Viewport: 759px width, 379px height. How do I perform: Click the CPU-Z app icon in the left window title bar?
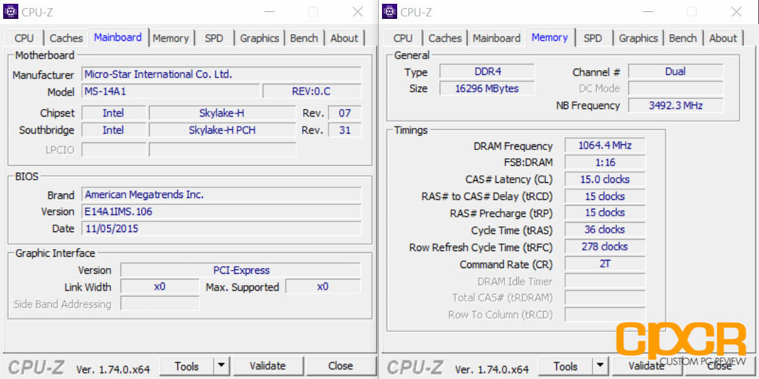[x=11, y=11]
